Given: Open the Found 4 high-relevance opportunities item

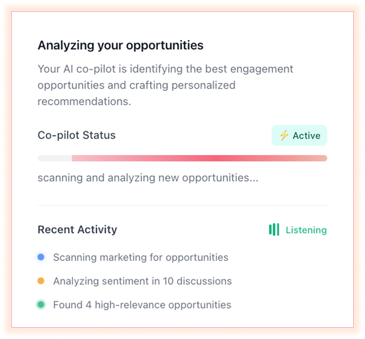Looking at the screenshot, I should coord(142,305).
